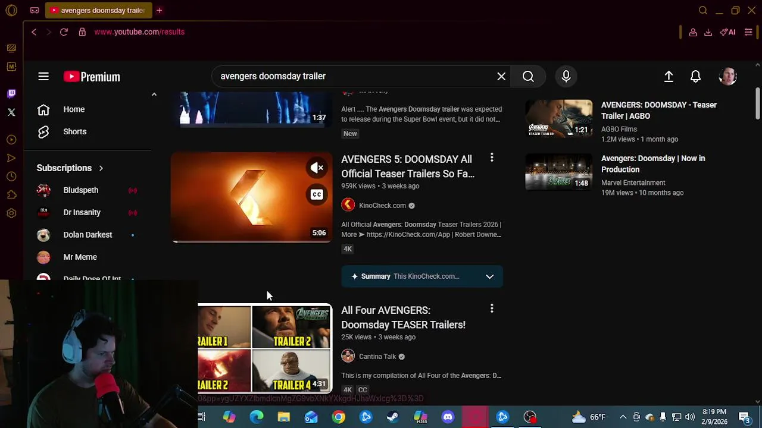Click the page vertical scrollbar
This screenshot has width=762, height=428.
coord(757,102)
